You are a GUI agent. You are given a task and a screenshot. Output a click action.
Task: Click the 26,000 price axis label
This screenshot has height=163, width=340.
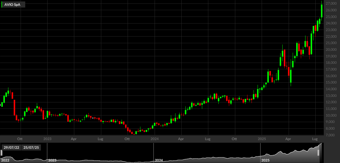coord(331,10)
